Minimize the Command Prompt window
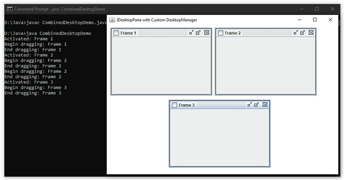 tap(302, 9)
